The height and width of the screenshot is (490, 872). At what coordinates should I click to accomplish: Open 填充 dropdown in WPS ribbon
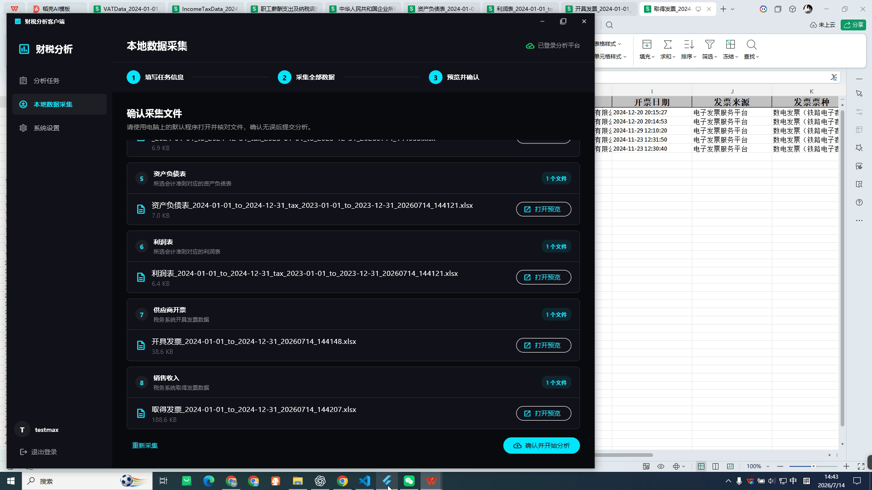pyautogui.click(x=647, y=57)
